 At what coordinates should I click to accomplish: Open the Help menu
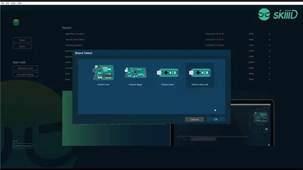(x=20, y=3)
